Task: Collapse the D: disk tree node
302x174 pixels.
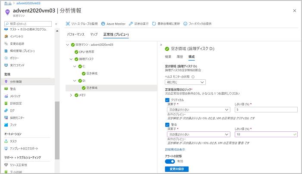Action: 75,81
